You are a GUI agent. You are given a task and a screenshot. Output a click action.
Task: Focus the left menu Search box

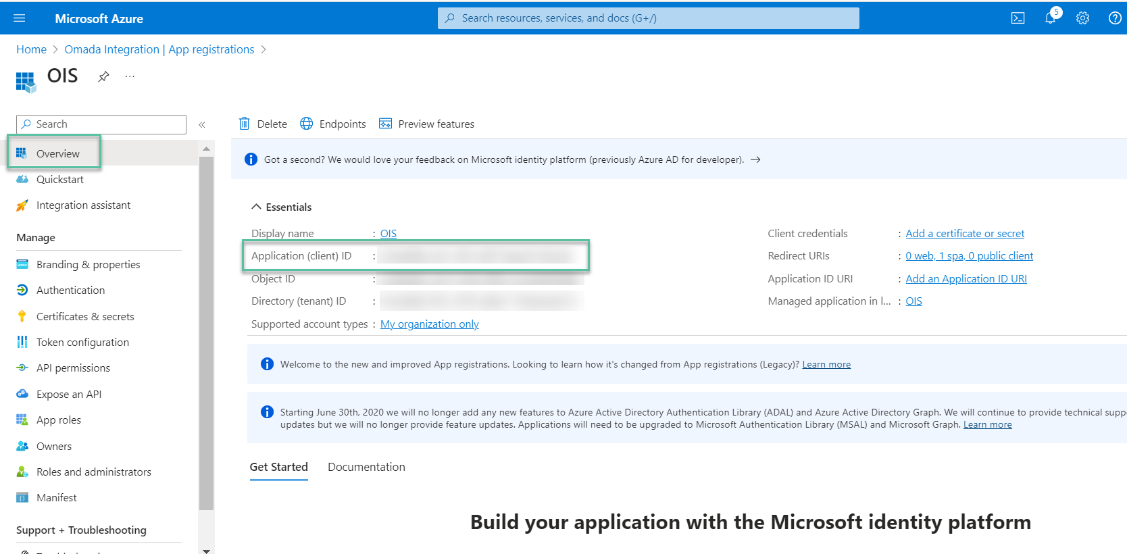(x=101, y=124)
